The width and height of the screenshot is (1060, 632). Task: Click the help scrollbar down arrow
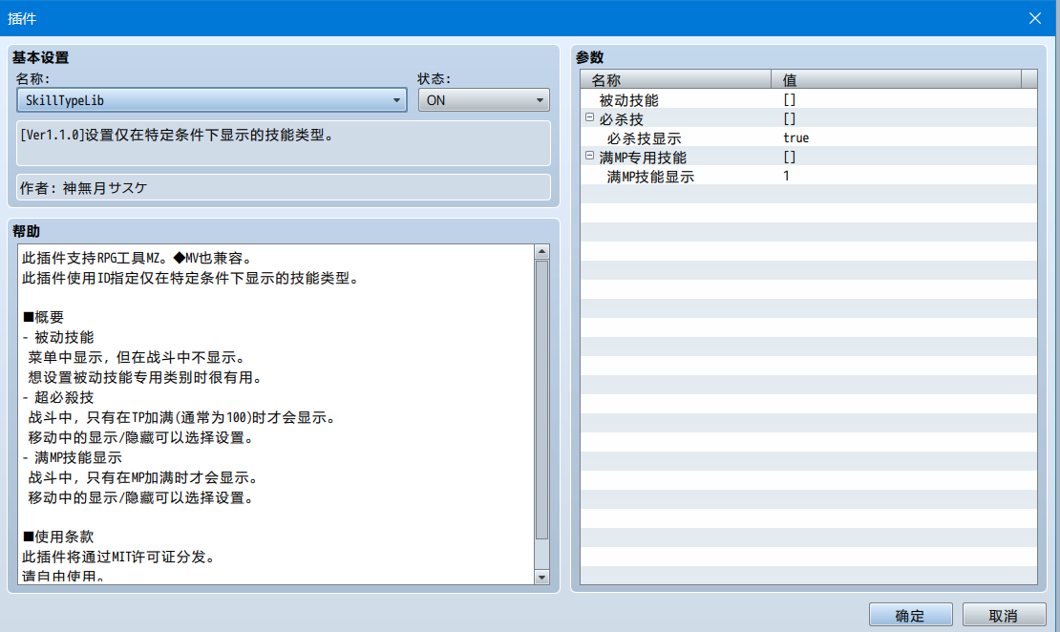(x=541, y=578)
